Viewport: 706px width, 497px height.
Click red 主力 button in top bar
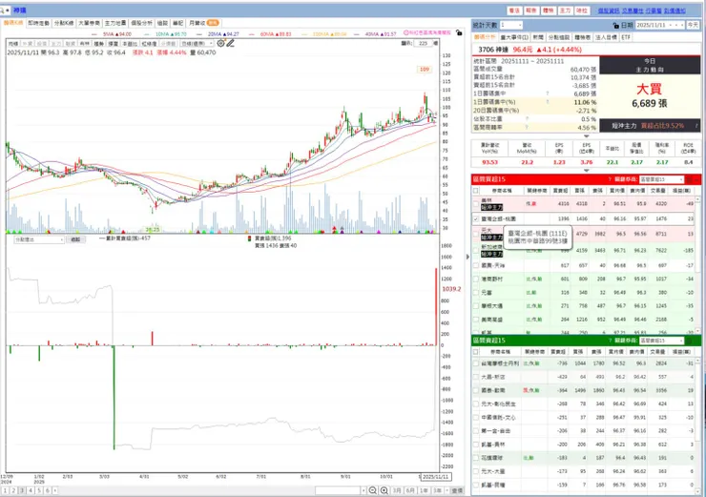pos(565,10)
